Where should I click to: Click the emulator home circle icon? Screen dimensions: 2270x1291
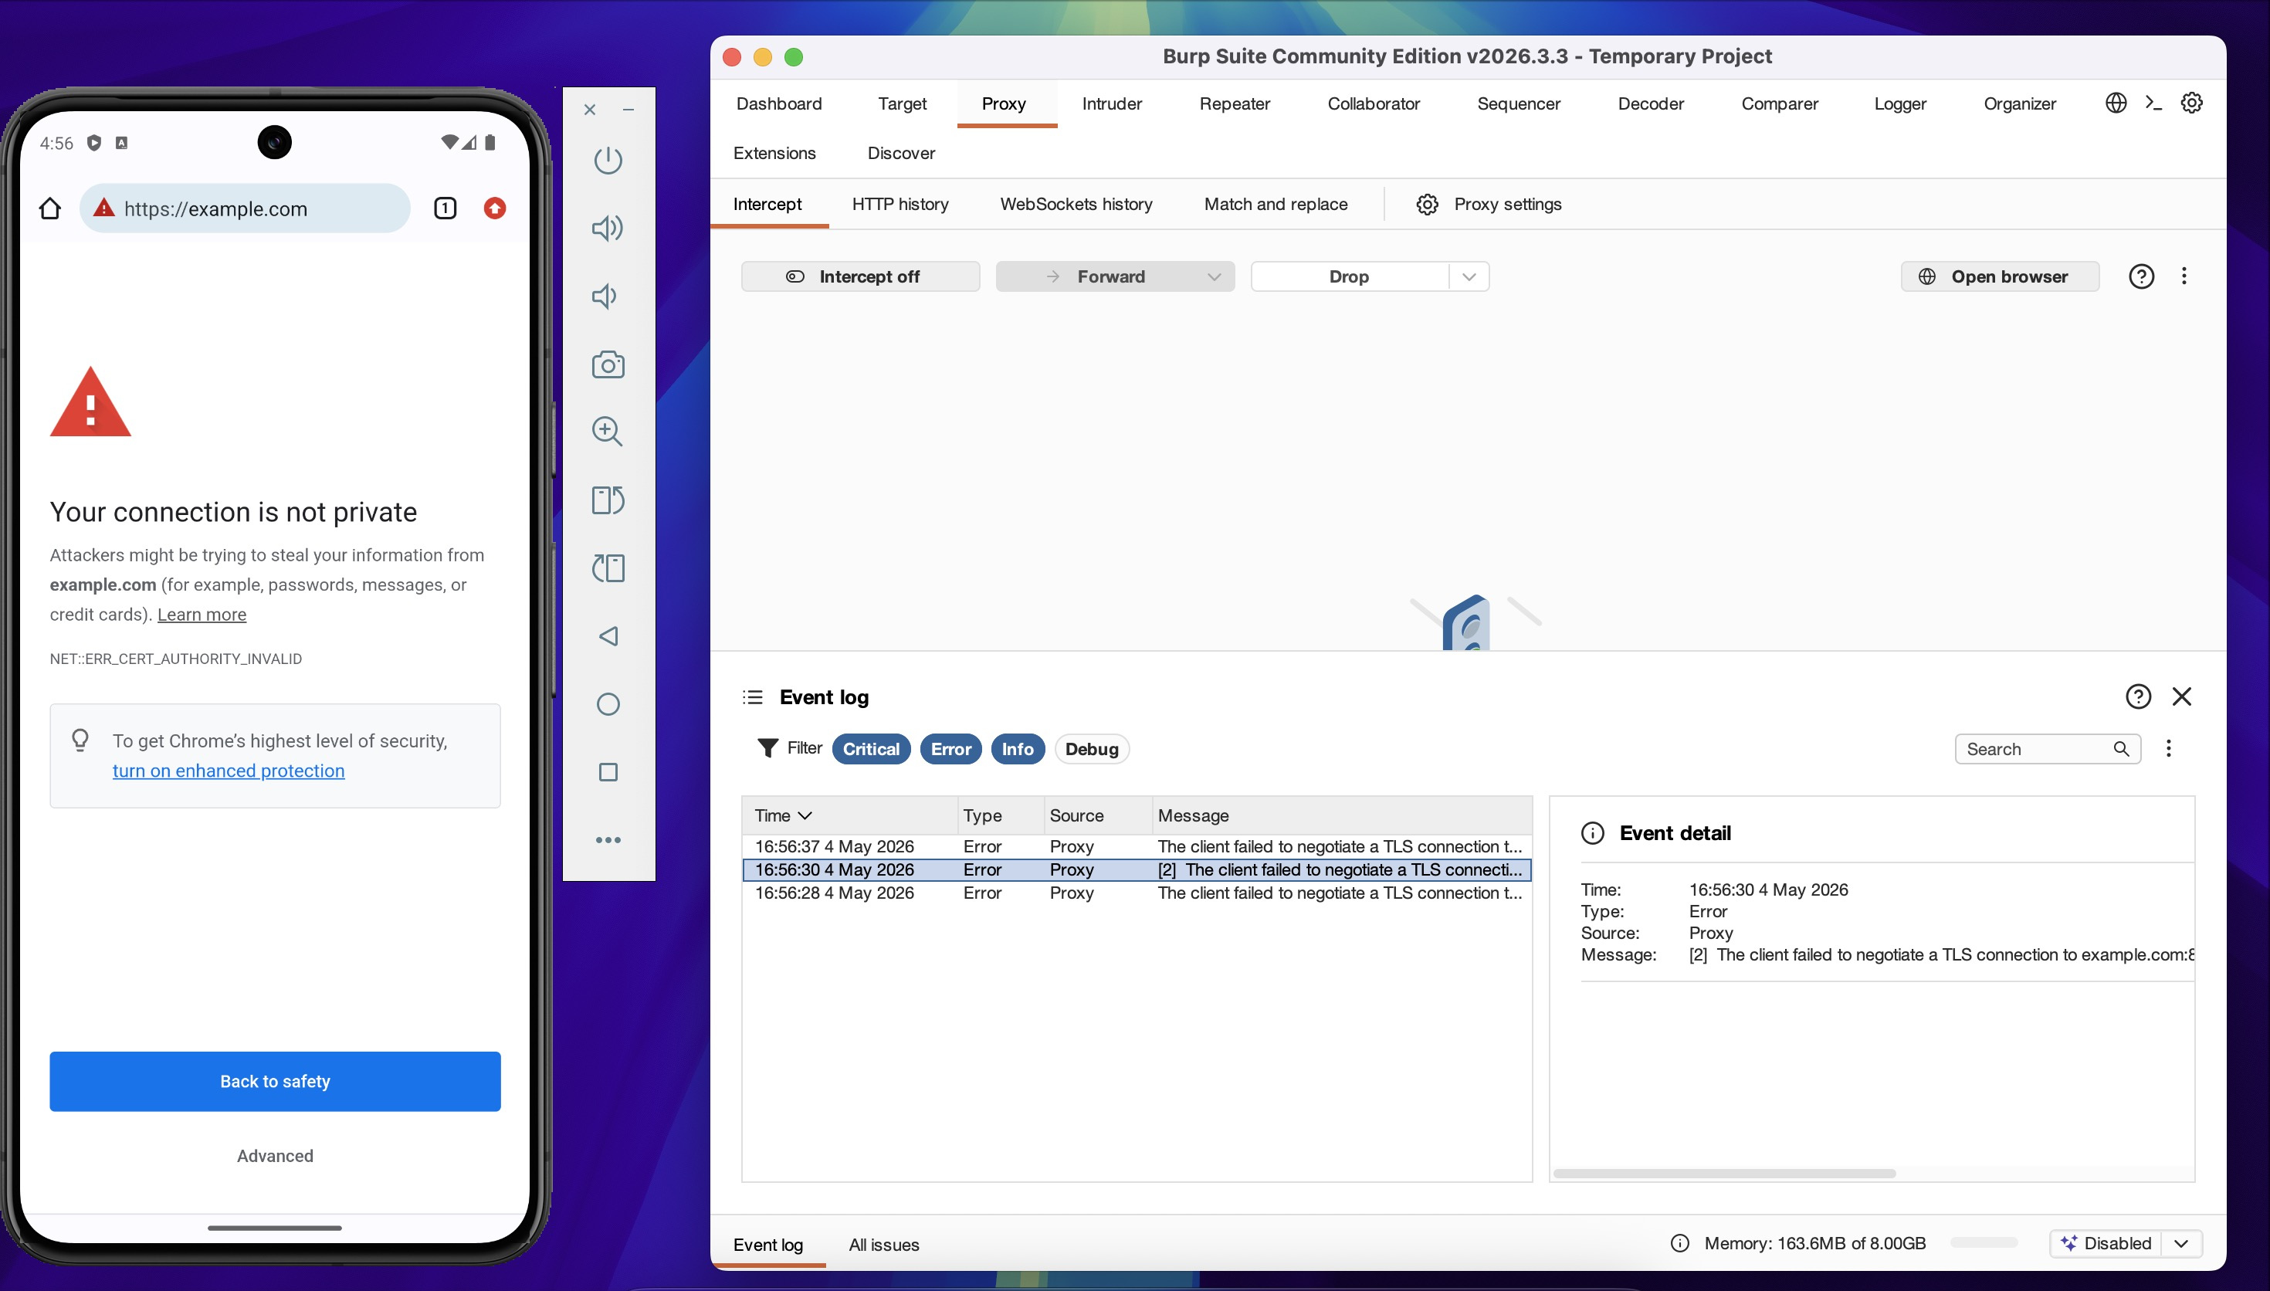[x=608, y=704]
